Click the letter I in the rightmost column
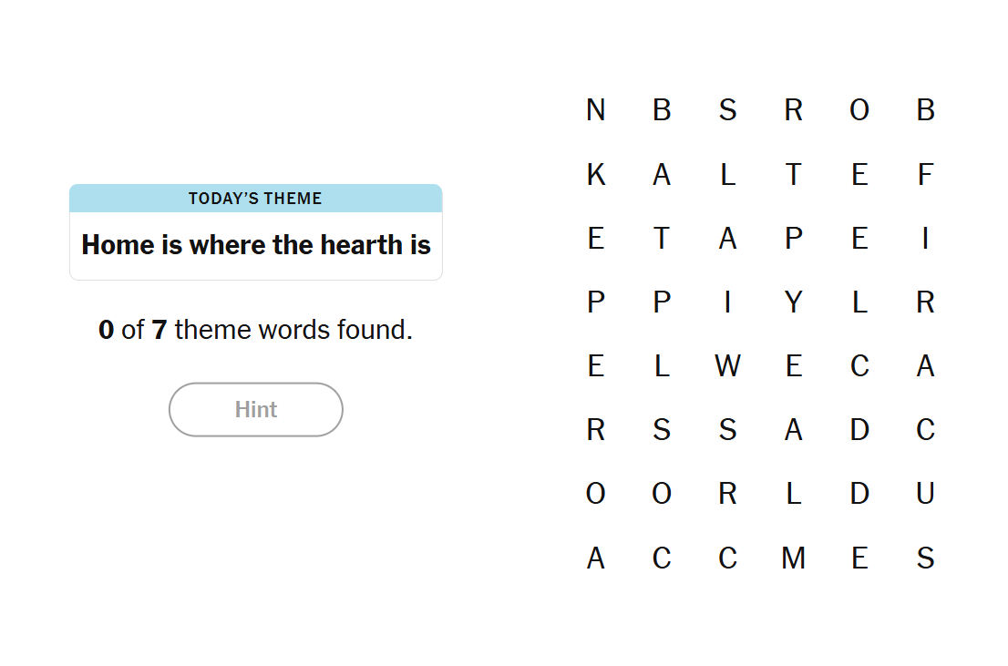Screen dimensions: 1008x666 (x=925, y=238)
